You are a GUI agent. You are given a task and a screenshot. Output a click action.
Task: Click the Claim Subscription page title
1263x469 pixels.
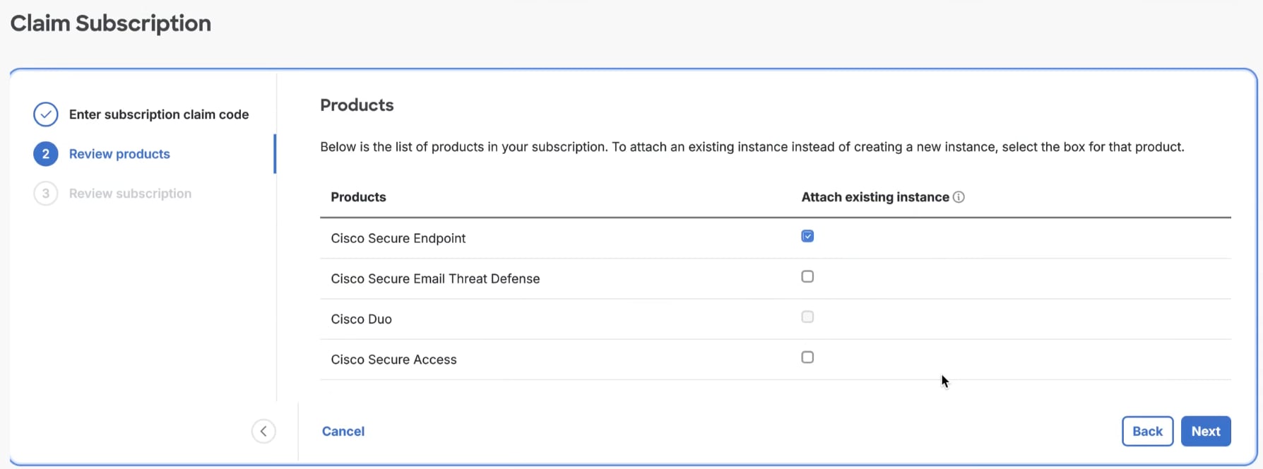click(x=111, y=23)
